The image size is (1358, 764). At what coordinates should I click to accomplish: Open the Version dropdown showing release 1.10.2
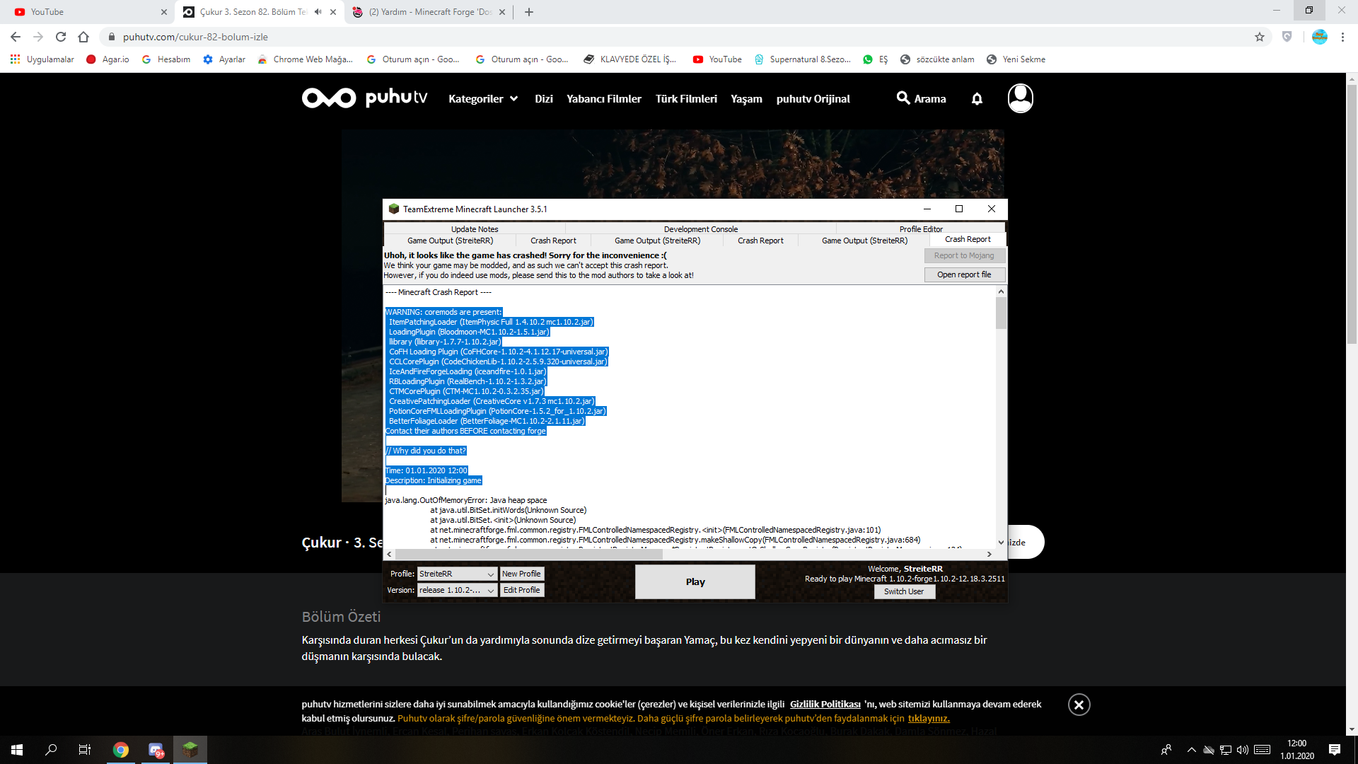(x=457, y=590)
